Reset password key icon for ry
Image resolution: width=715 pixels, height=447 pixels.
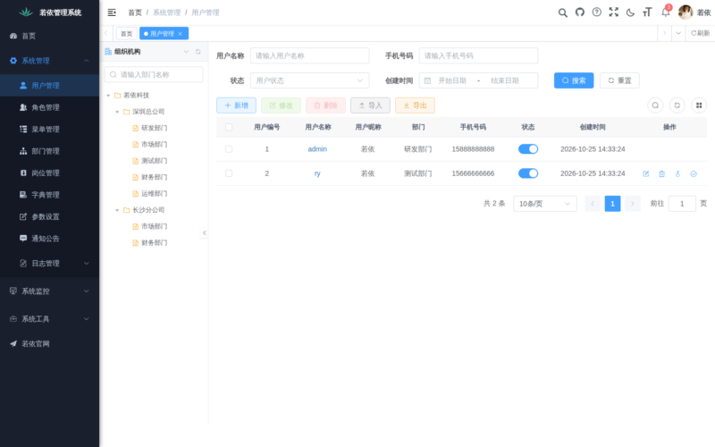coord(677,173)
